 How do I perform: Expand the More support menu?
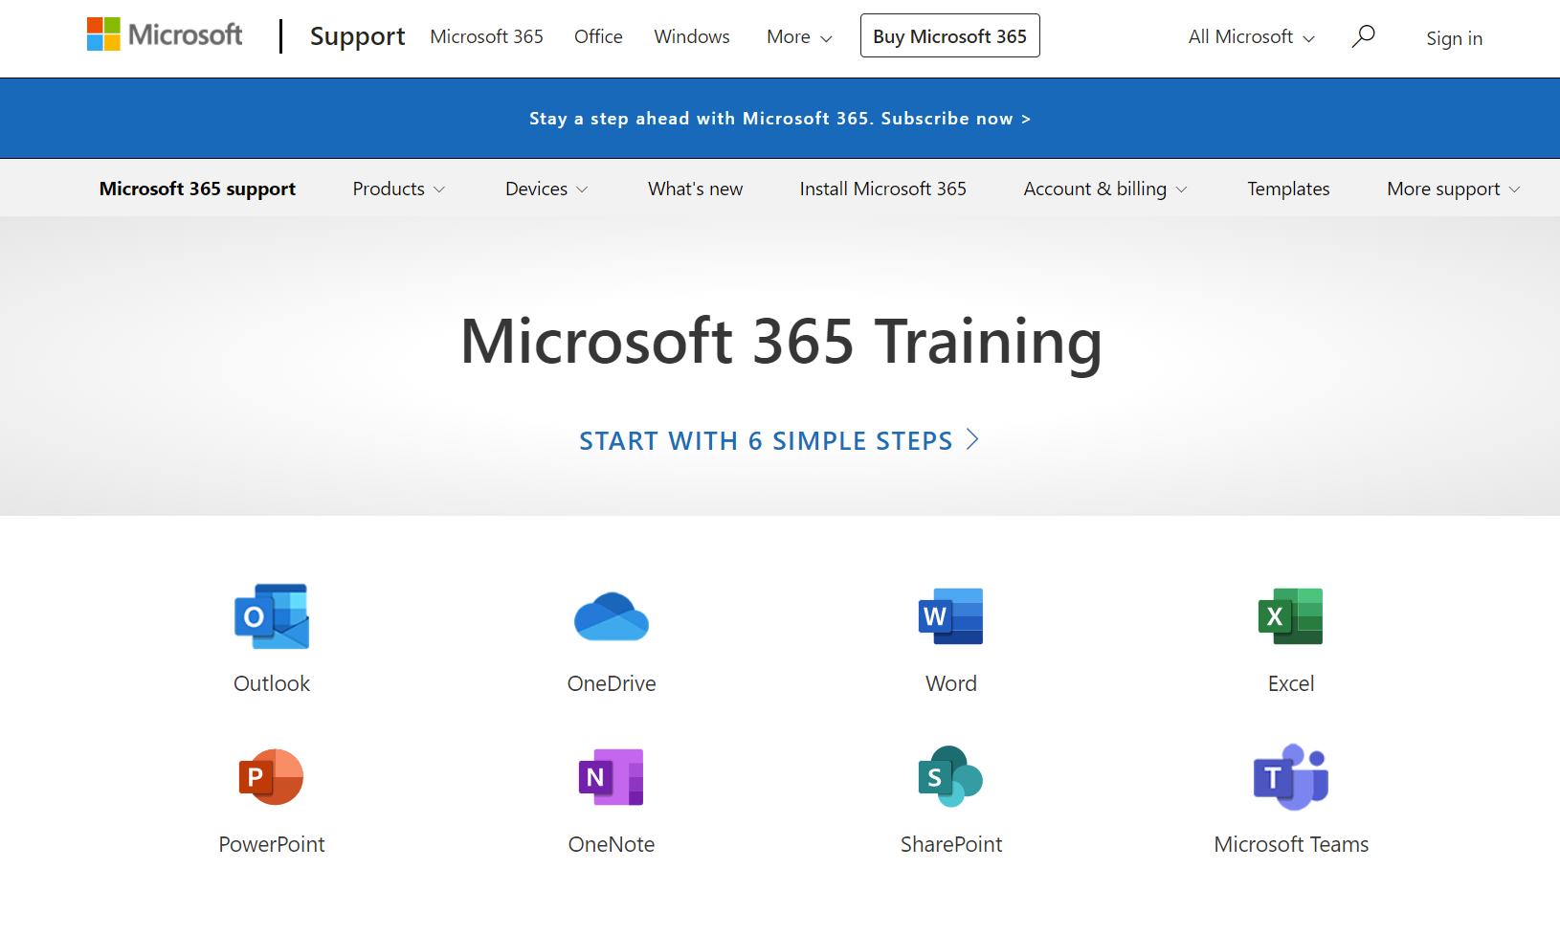(x=1452, y=189)
